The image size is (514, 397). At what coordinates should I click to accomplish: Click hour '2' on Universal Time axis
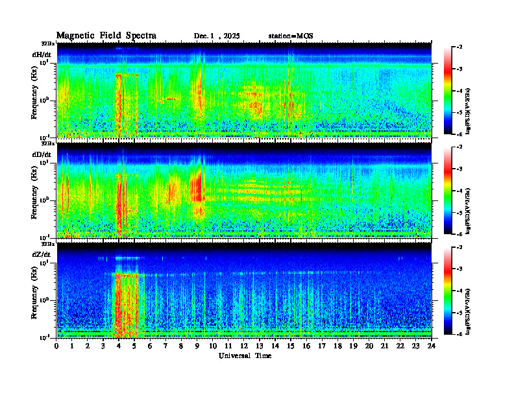coord(88,346)
